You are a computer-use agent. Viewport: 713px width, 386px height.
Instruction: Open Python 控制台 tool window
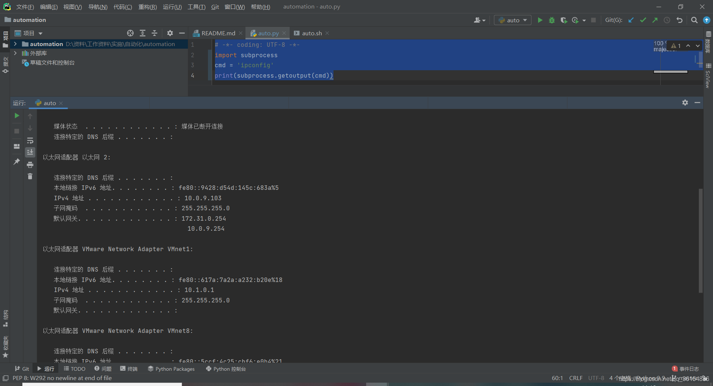point(226,369)
